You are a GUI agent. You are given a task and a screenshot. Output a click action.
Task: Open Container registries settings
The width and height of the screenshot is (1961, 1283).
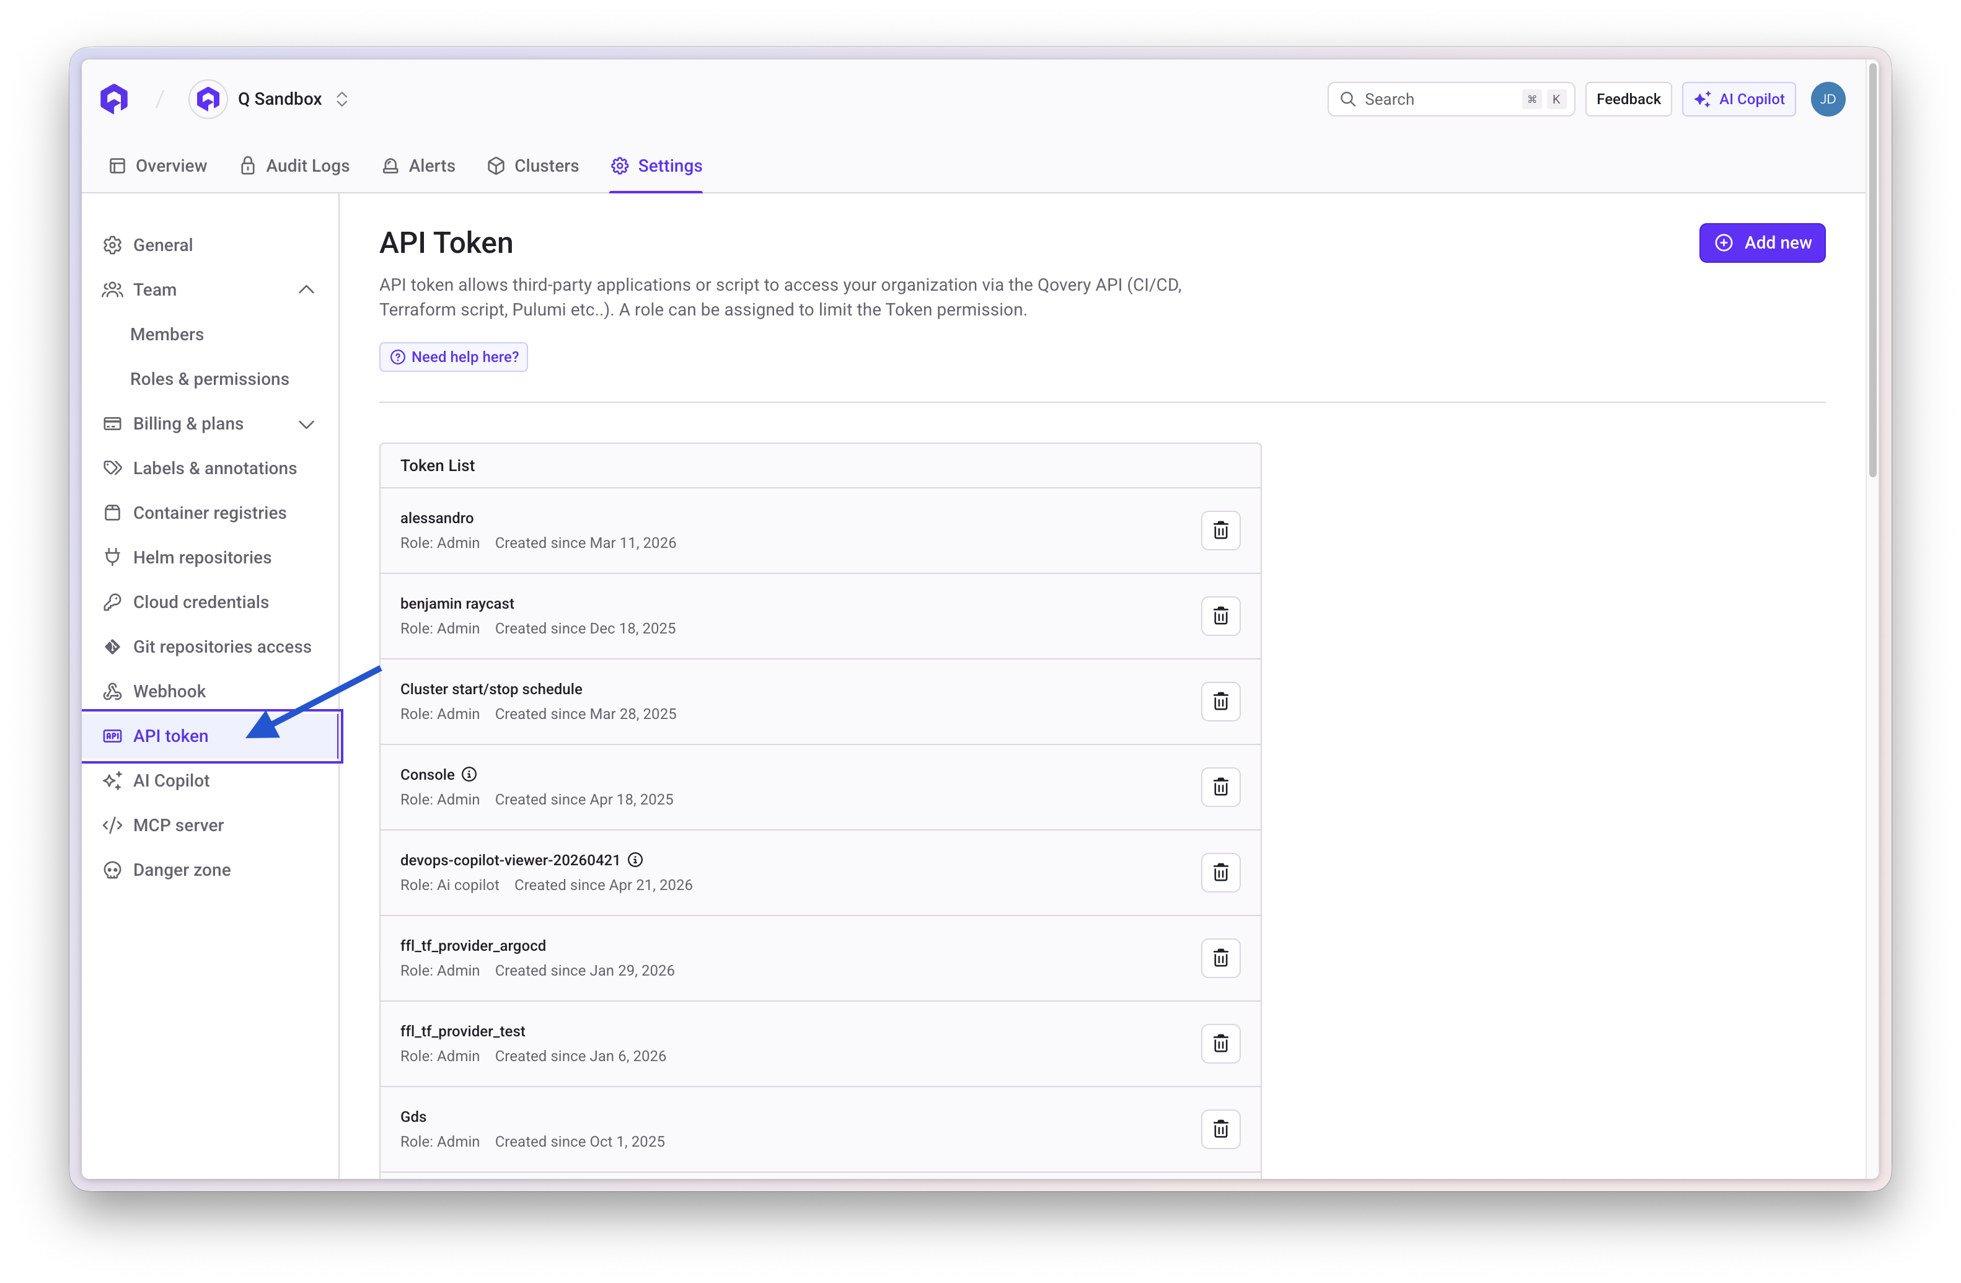click(x=210, y=513)
